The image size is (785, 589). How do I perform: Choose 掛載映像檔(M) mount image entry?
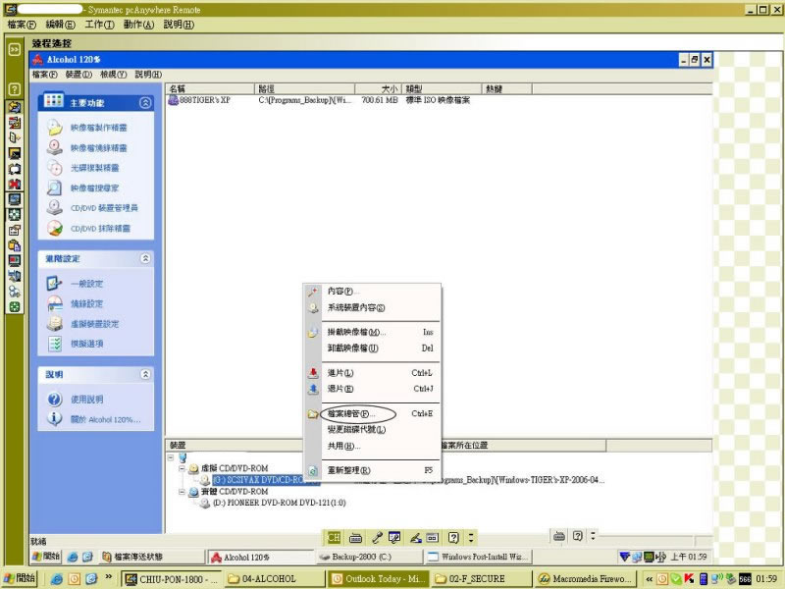(x=372, y=332)
